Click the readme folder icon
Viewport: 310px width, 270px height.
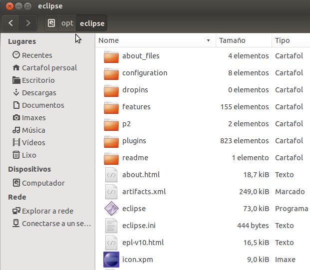[x=111, y=159]
